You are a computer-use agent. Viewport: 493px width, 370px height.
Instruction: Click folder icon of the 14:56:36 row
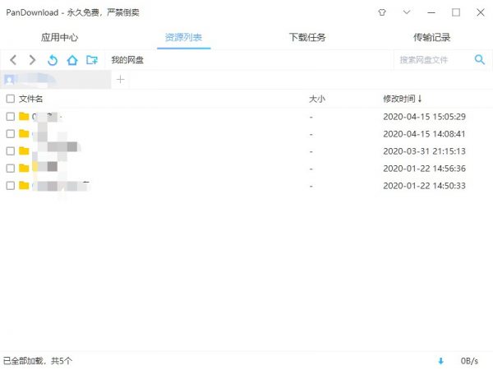pyautogui.click(x=24, y=169)
